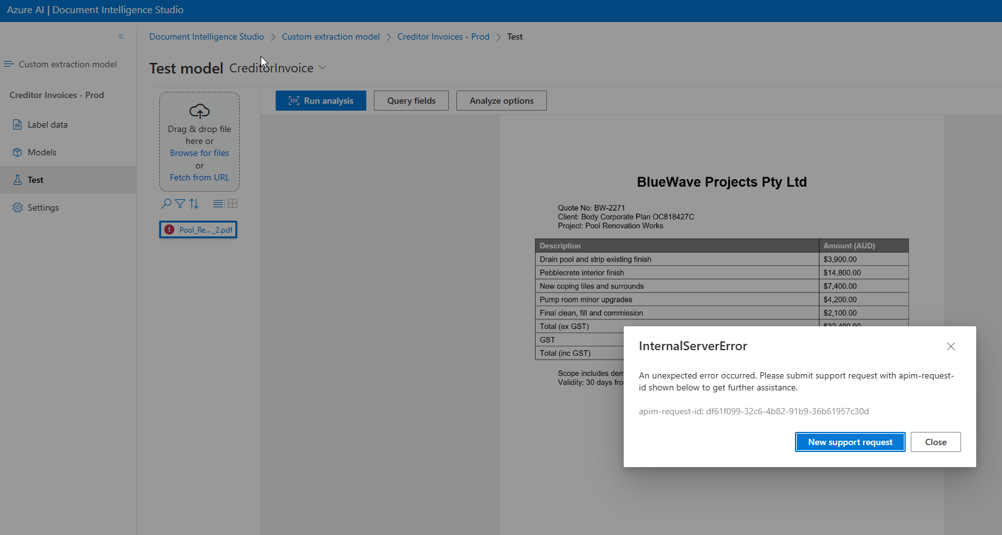Screen dimensions: 1002x535
Task: Close the InternalServerError dialog with X
Action: [951, 346]
